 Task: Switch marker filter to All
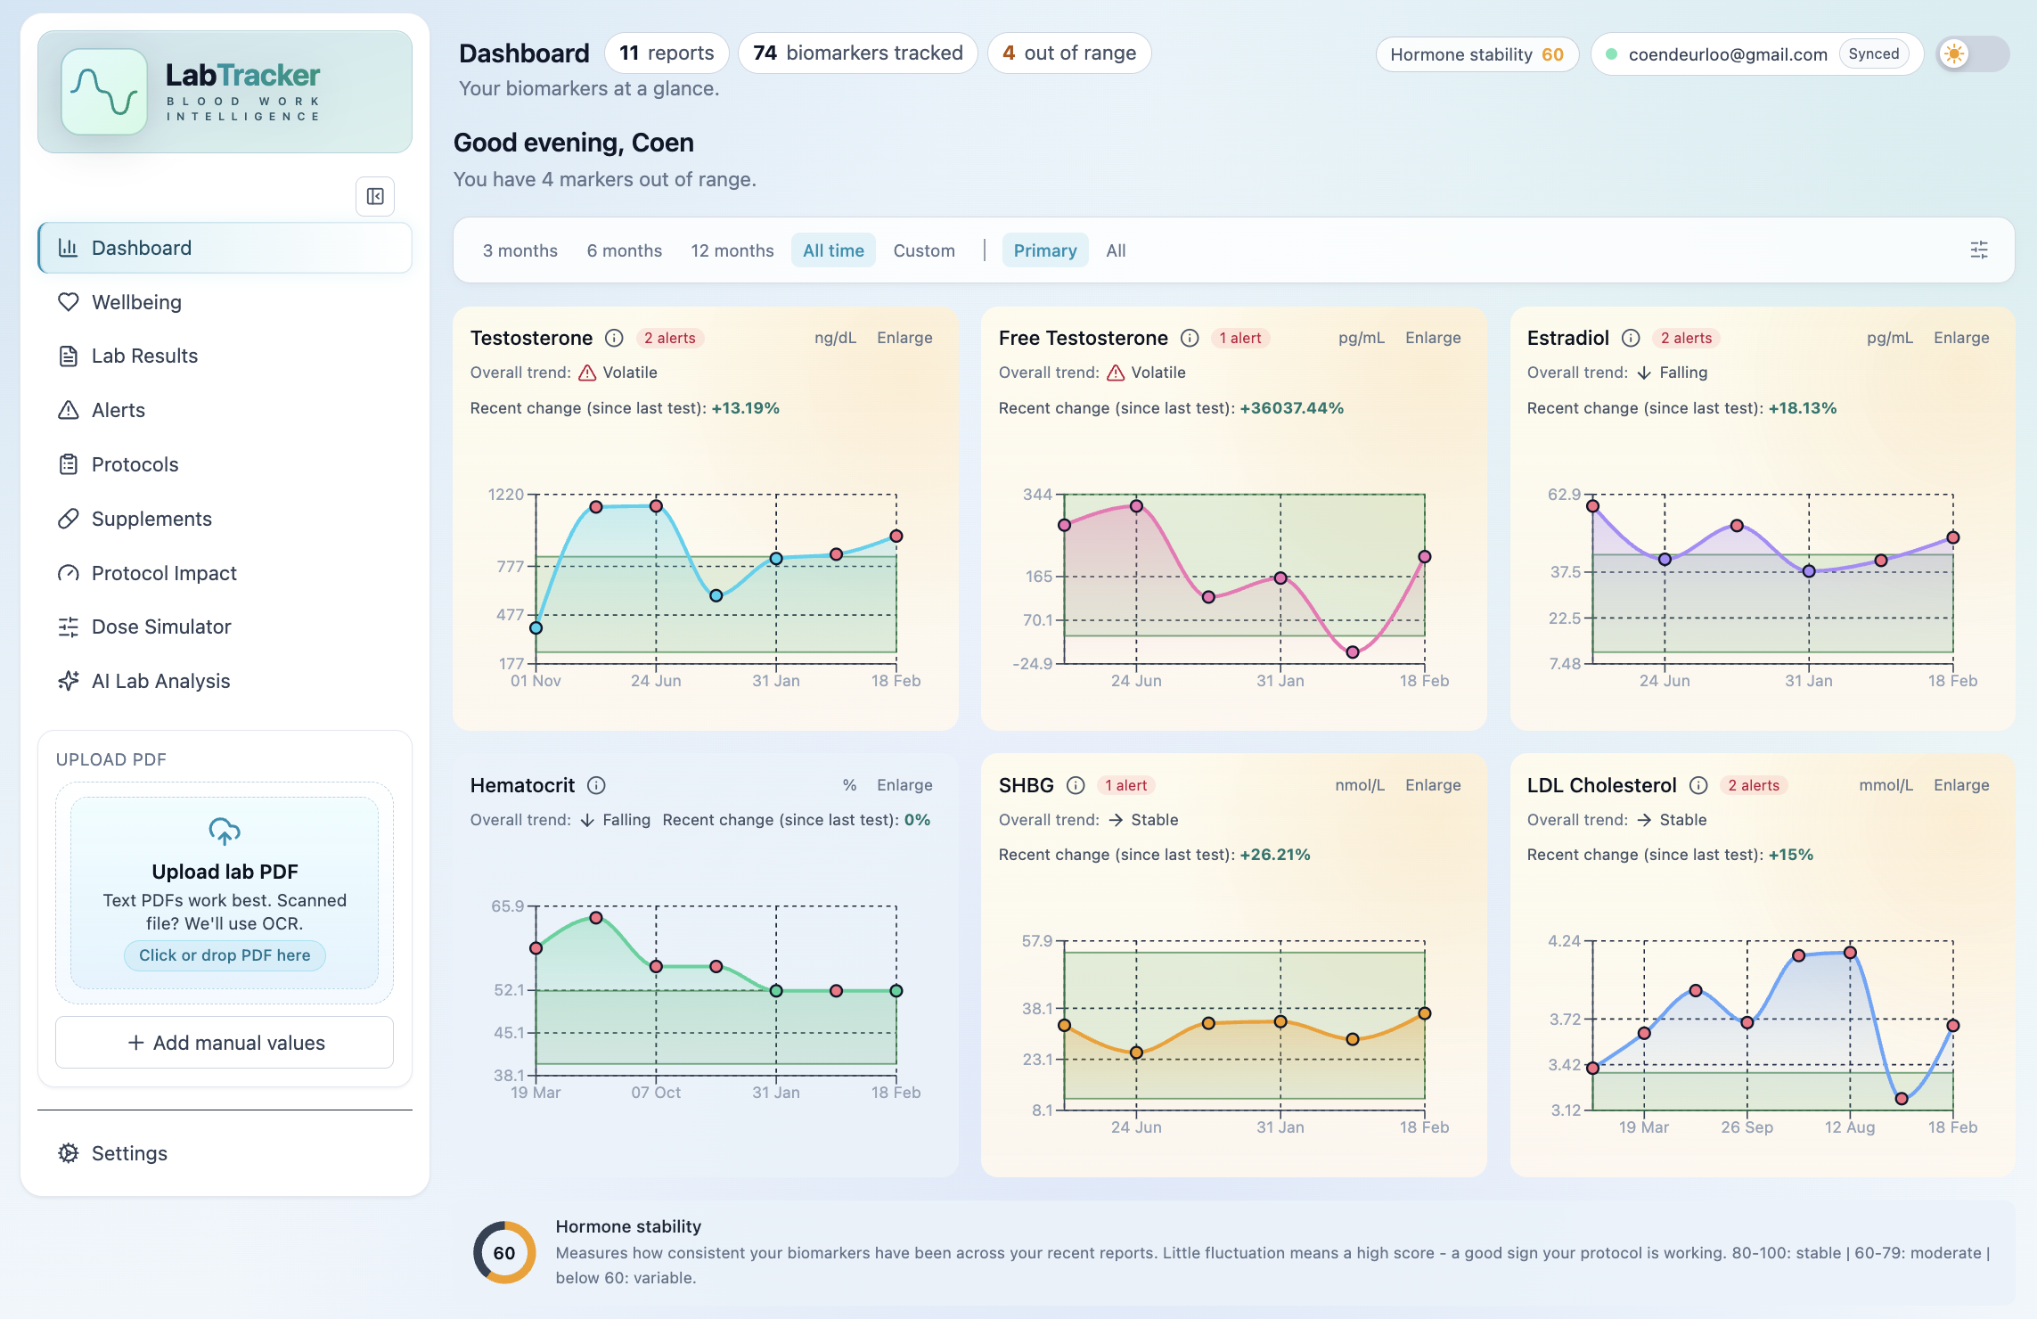tap(1116, 250)
